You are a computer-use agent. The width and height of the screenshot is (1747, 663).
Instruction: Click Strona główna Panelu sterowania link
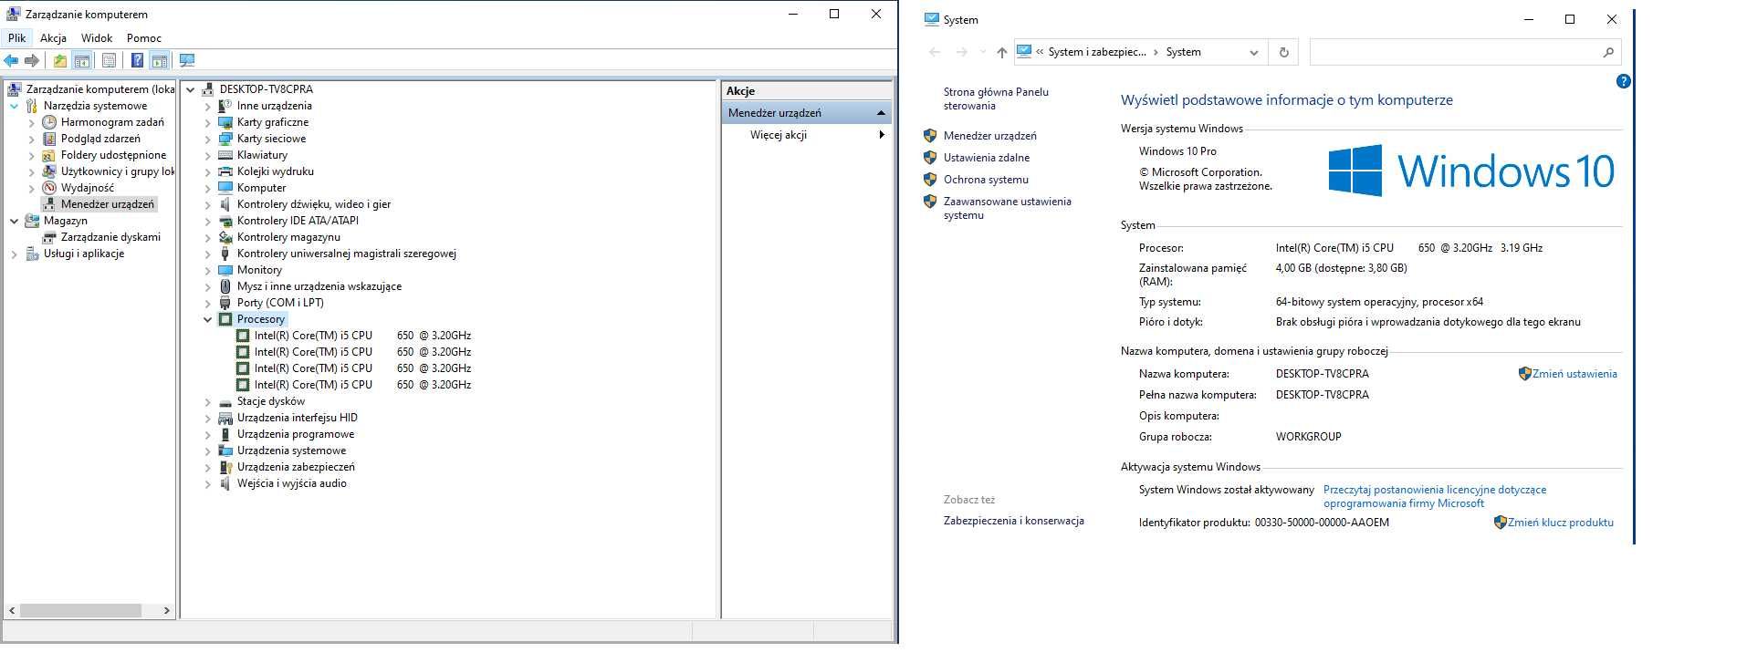point(996,98)
